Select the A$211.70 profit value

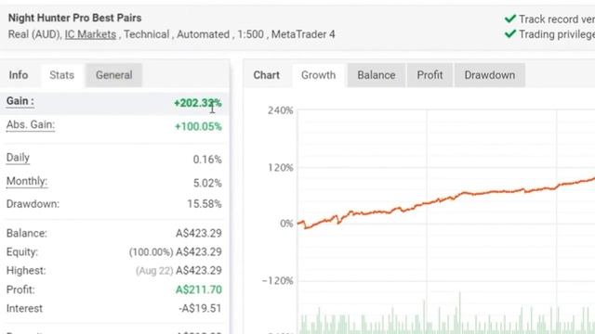click(198, 290)
